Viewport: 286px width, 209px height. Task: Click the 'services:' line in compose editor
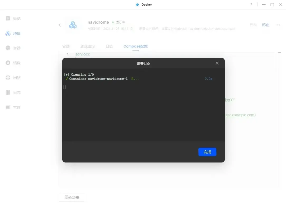click(x=83, y=54)
